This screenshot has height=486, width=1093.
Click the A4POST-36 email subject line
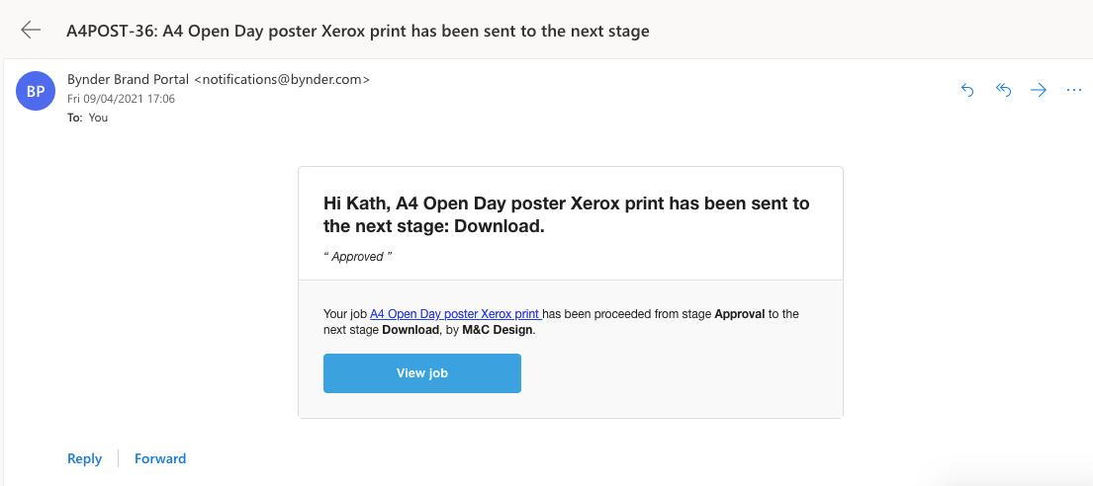click(x=357, y=31)
